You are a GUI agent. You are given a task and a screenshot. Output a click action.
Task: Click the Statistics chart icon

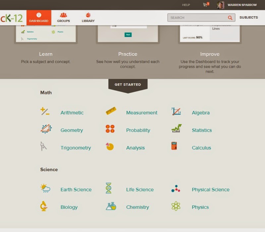177,128
